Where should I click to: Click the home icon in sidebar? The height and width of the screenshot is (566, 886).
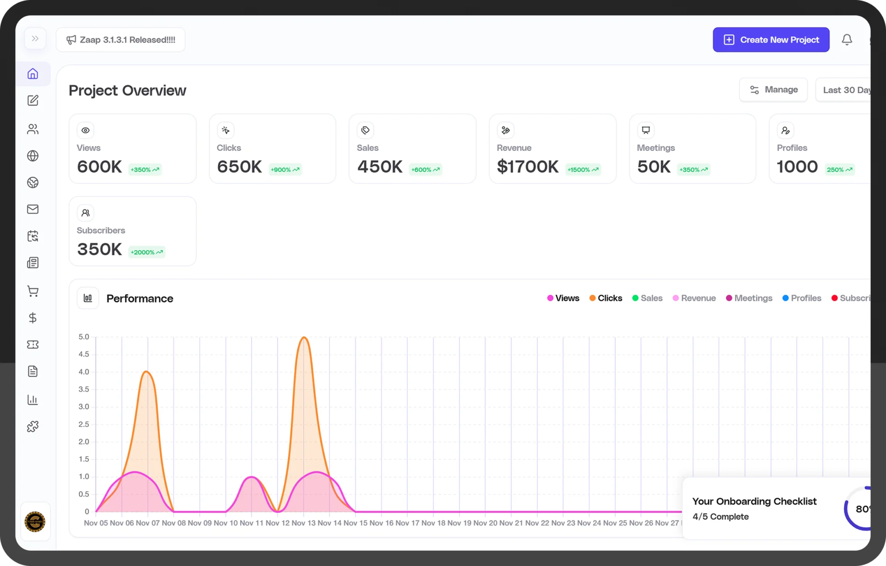33,74
